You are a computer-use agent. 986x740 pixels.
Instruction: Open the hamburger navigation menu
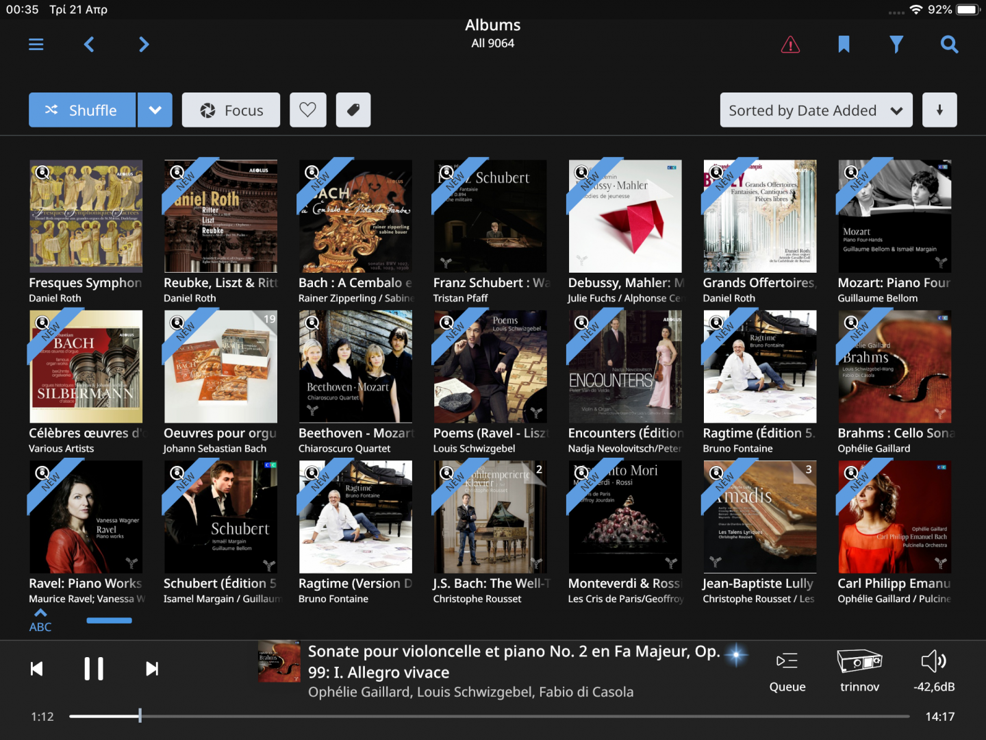(36, 45)
